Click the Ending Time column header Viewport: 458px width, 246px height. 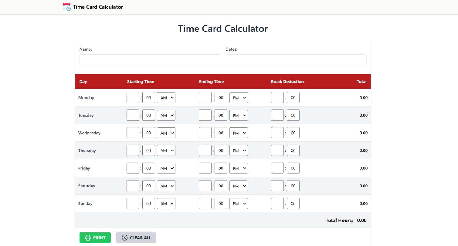point(211,81)
